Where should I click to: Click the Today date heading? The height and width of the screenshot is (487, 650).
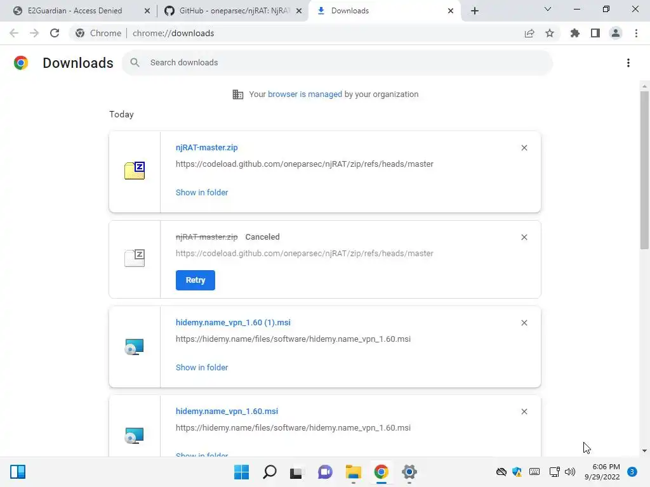[121, 114]
